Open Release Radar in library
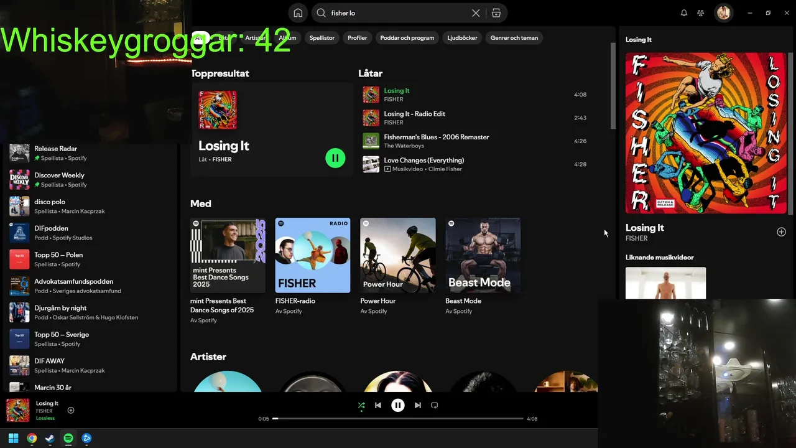 tap(90, 153)
